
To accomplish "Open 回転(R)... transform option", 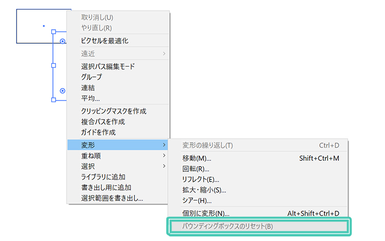I will pyautogui.click(x=258, y=169).
